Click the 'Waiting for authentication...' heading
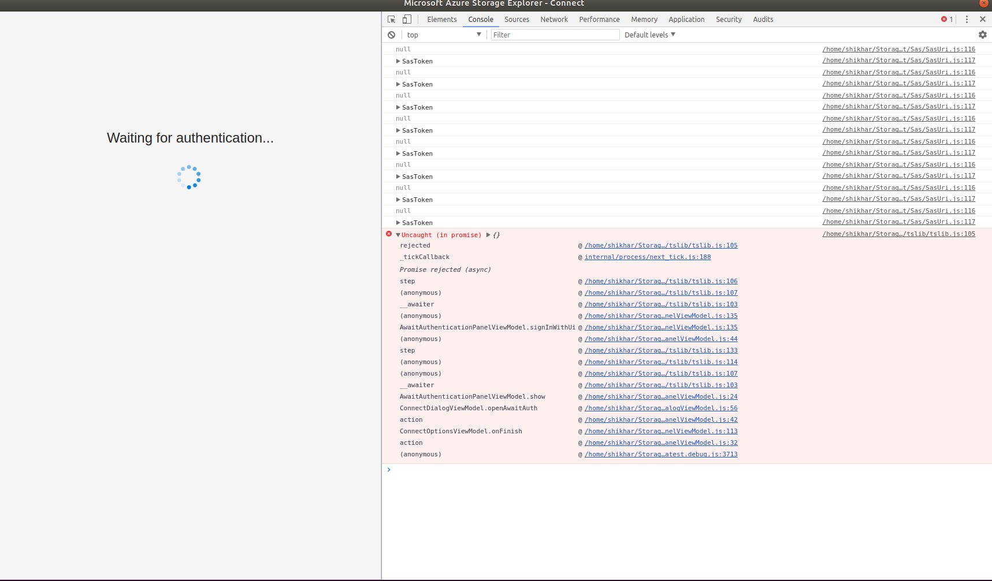Image resolution: width=992 pixels, height=581 pixels. pyautogui.click(x=190, y=138)
